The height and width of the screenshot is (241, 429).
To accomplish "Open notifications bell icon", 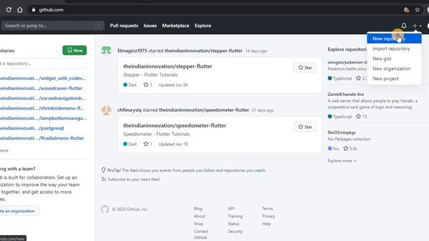I will pyautogui.click(x=404, y=25).
